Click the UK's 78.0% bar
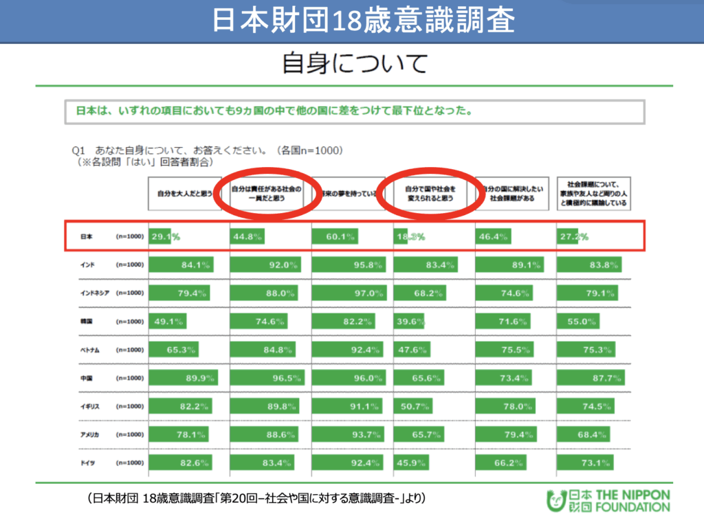The width and height of the screenshot is (704, 514). coord(505,406)
